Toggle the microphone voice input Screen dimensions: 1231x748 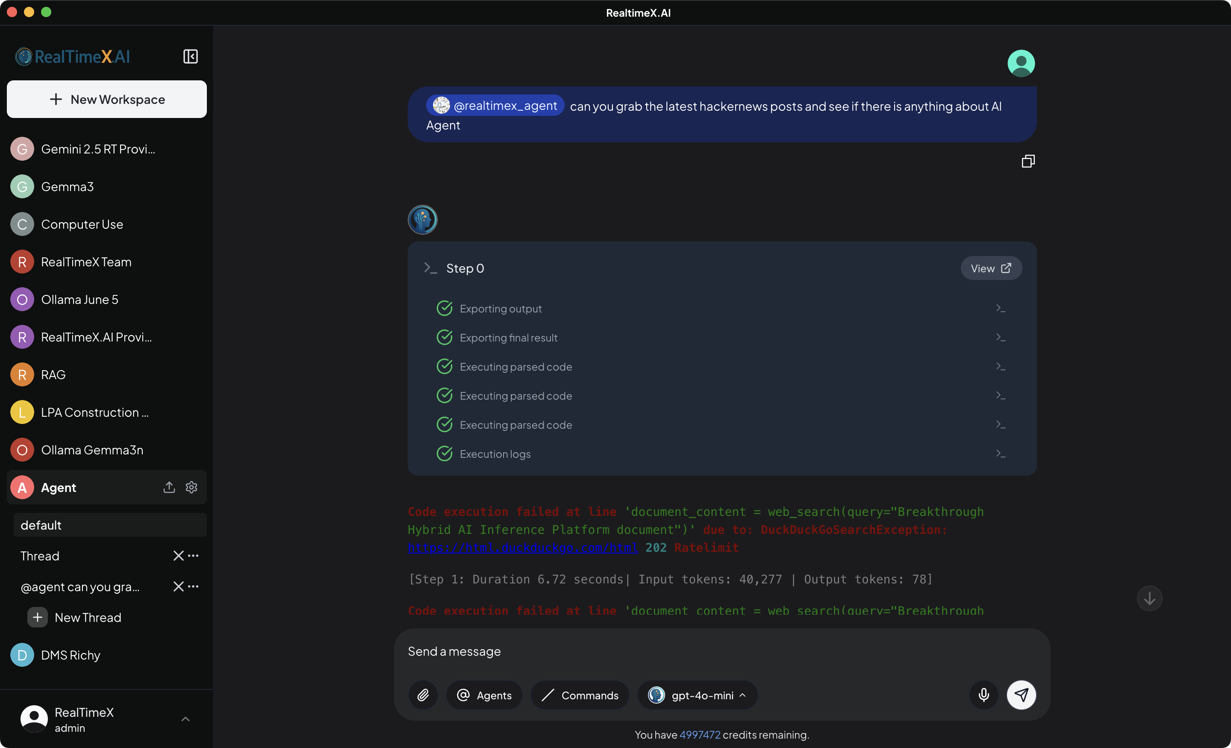(983, 695)
